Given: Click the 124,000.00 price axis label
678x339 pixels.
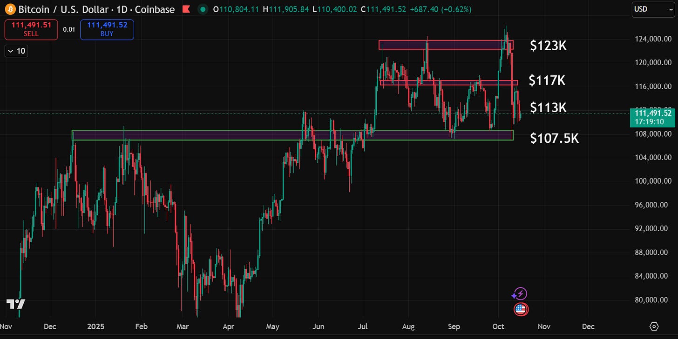Looking at the screenshot, I should [x=653, y=39].
